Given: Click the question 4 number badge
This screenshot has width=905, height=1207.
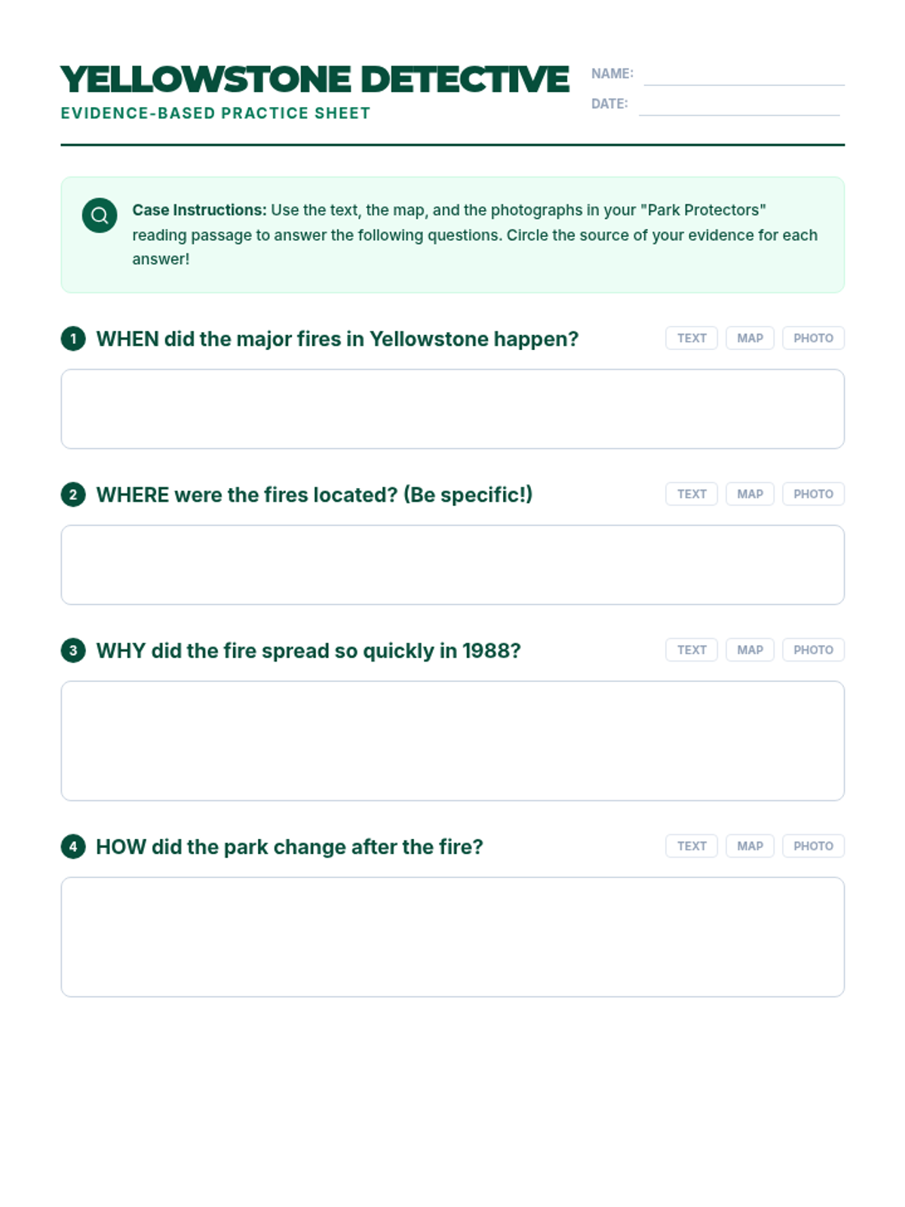Looking at the screenshot, I should 73,846.
